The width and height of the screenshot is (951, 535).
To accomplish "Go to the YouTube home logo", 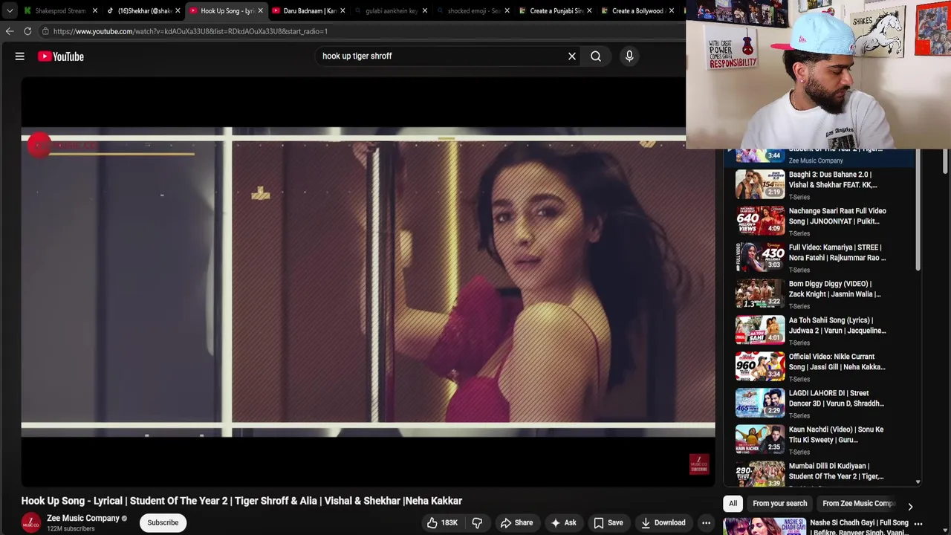I will tap(61, 56).
